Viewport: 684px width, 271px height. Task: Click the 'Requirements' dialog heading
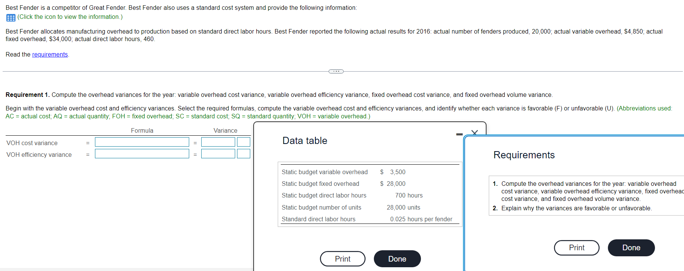coord(524,155)
